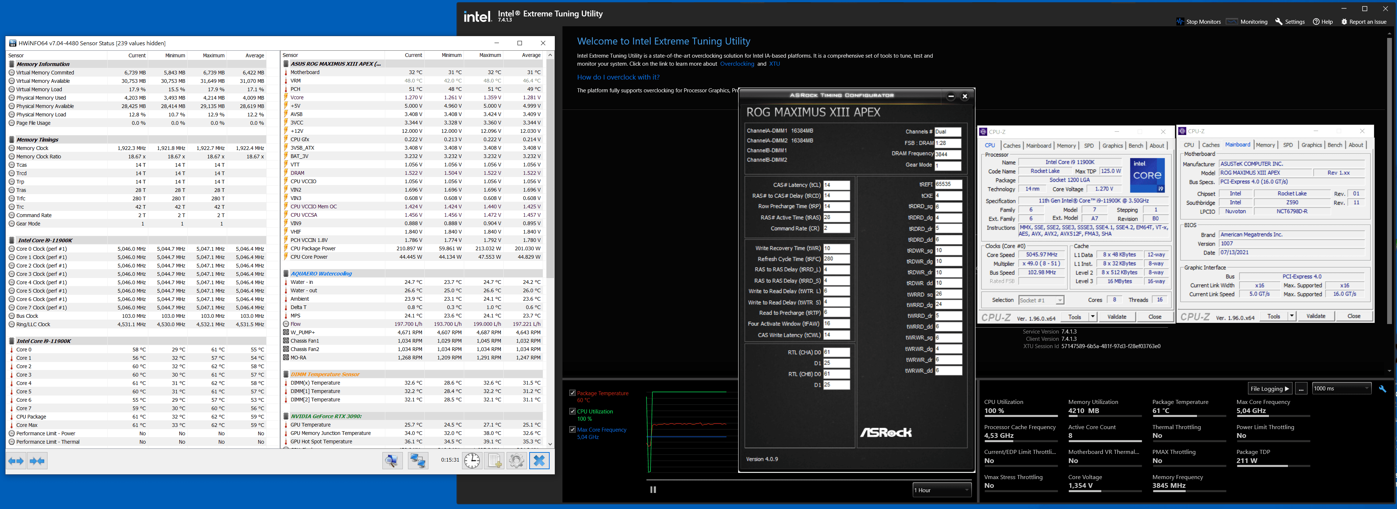Click the Memory Timings group icon in HWiNFO

point(12,139)
